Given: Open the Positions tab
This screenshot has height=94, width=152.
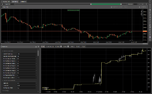Looking at the screenshot, I should [59, 47].
